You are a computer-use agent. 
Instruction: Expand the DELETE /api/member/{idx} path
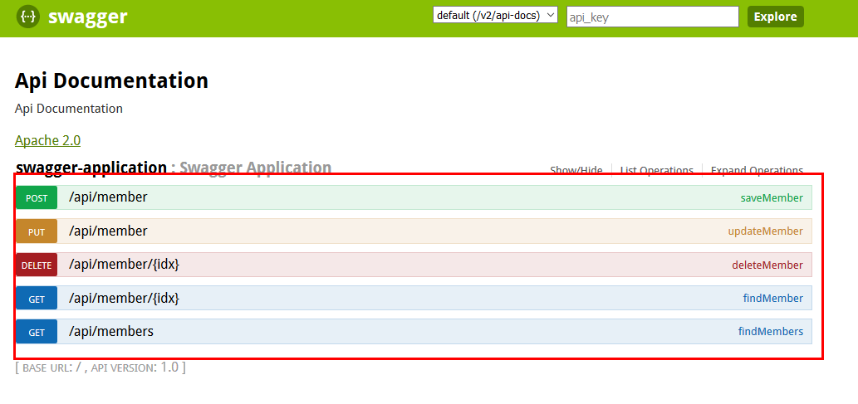pyautogui.click(x=125, y=265)
